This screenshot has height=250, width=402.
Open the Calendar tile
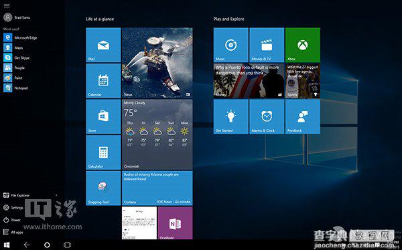click(x=103, y=81)
